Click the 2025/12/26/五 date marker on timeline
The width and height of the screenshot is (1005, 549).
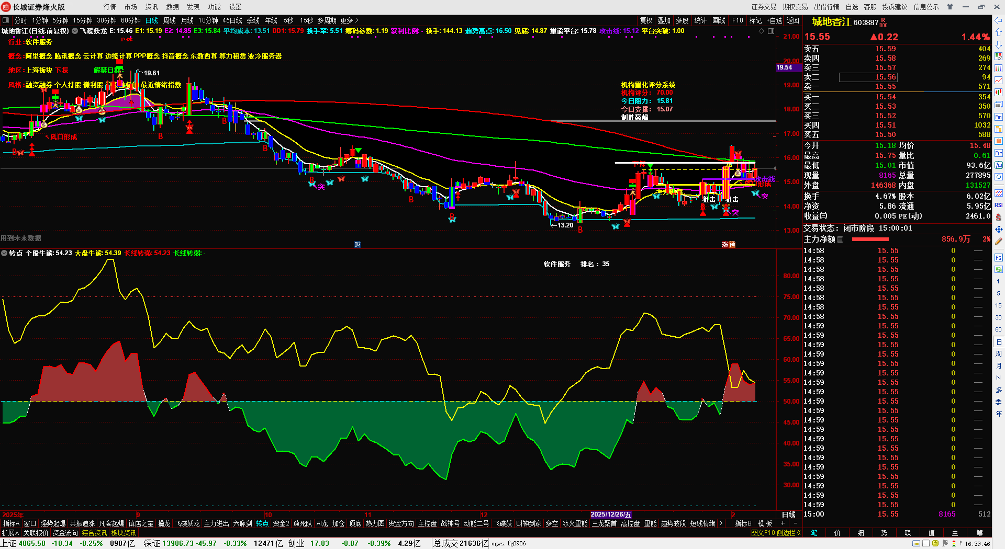(x=611, y=514)
